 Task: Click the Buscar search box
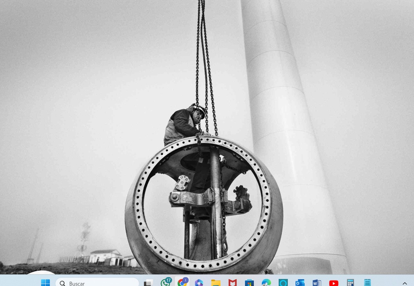(97, 283)
